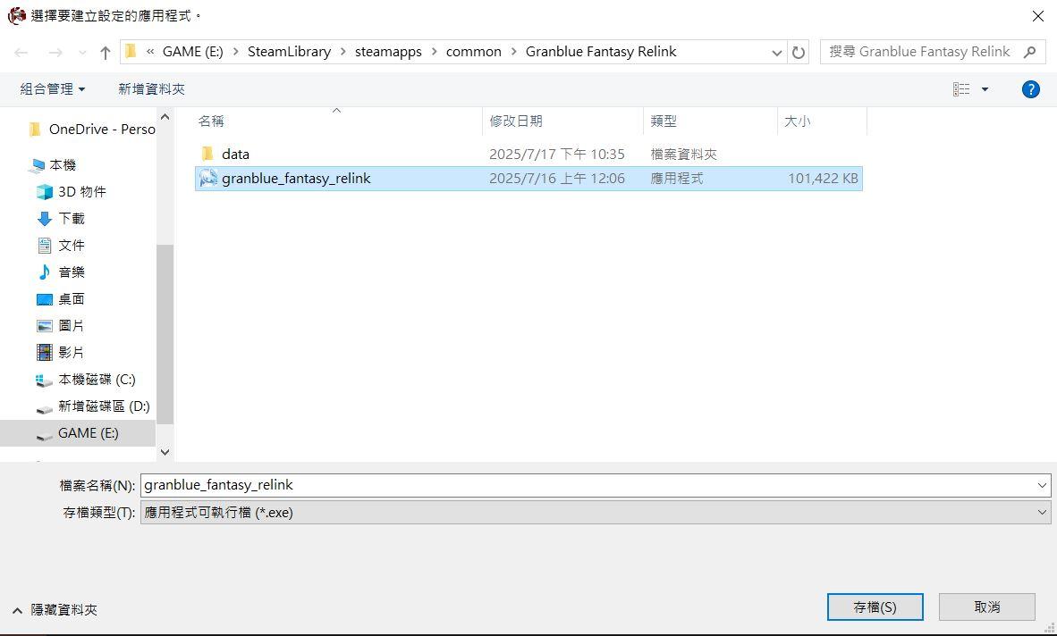Navigate to GAME (E:) in breadcrumb
Viewport: 1057px width, 636px height.
(193, 52)
